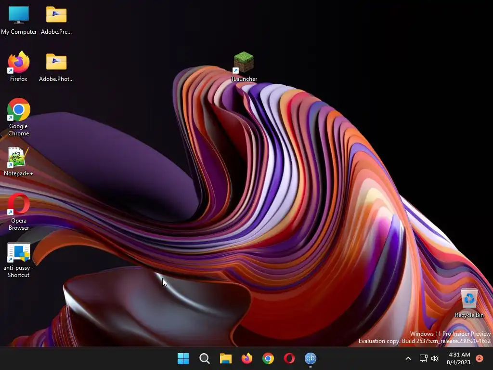The width and height of the screenshot is (493, 370).
Task: Open network status in system tray
Action: point(424,358)
